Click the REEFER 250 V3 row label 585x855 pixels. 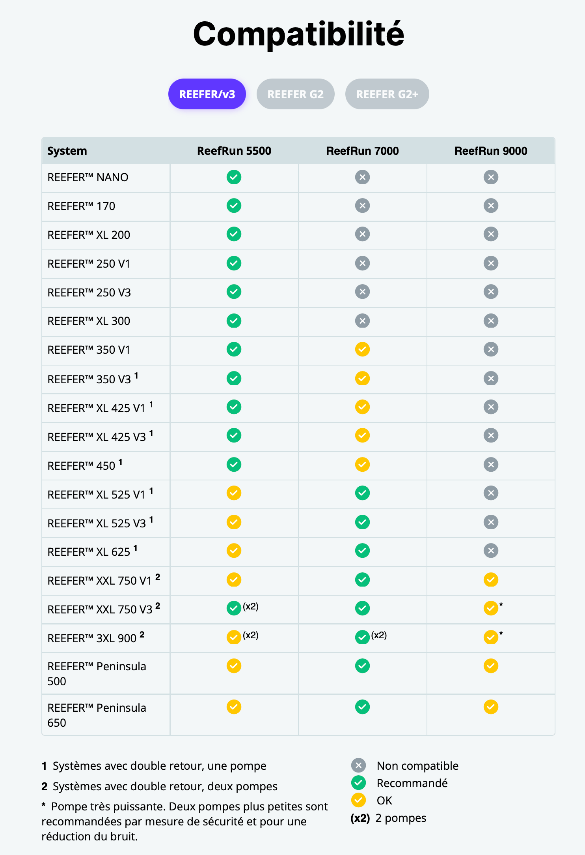tap(89, 292)
